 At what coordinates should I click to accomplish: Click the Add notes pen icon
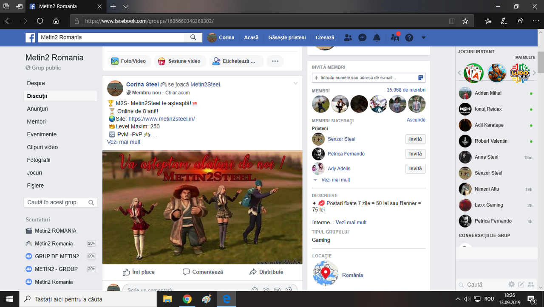[504, 20]
